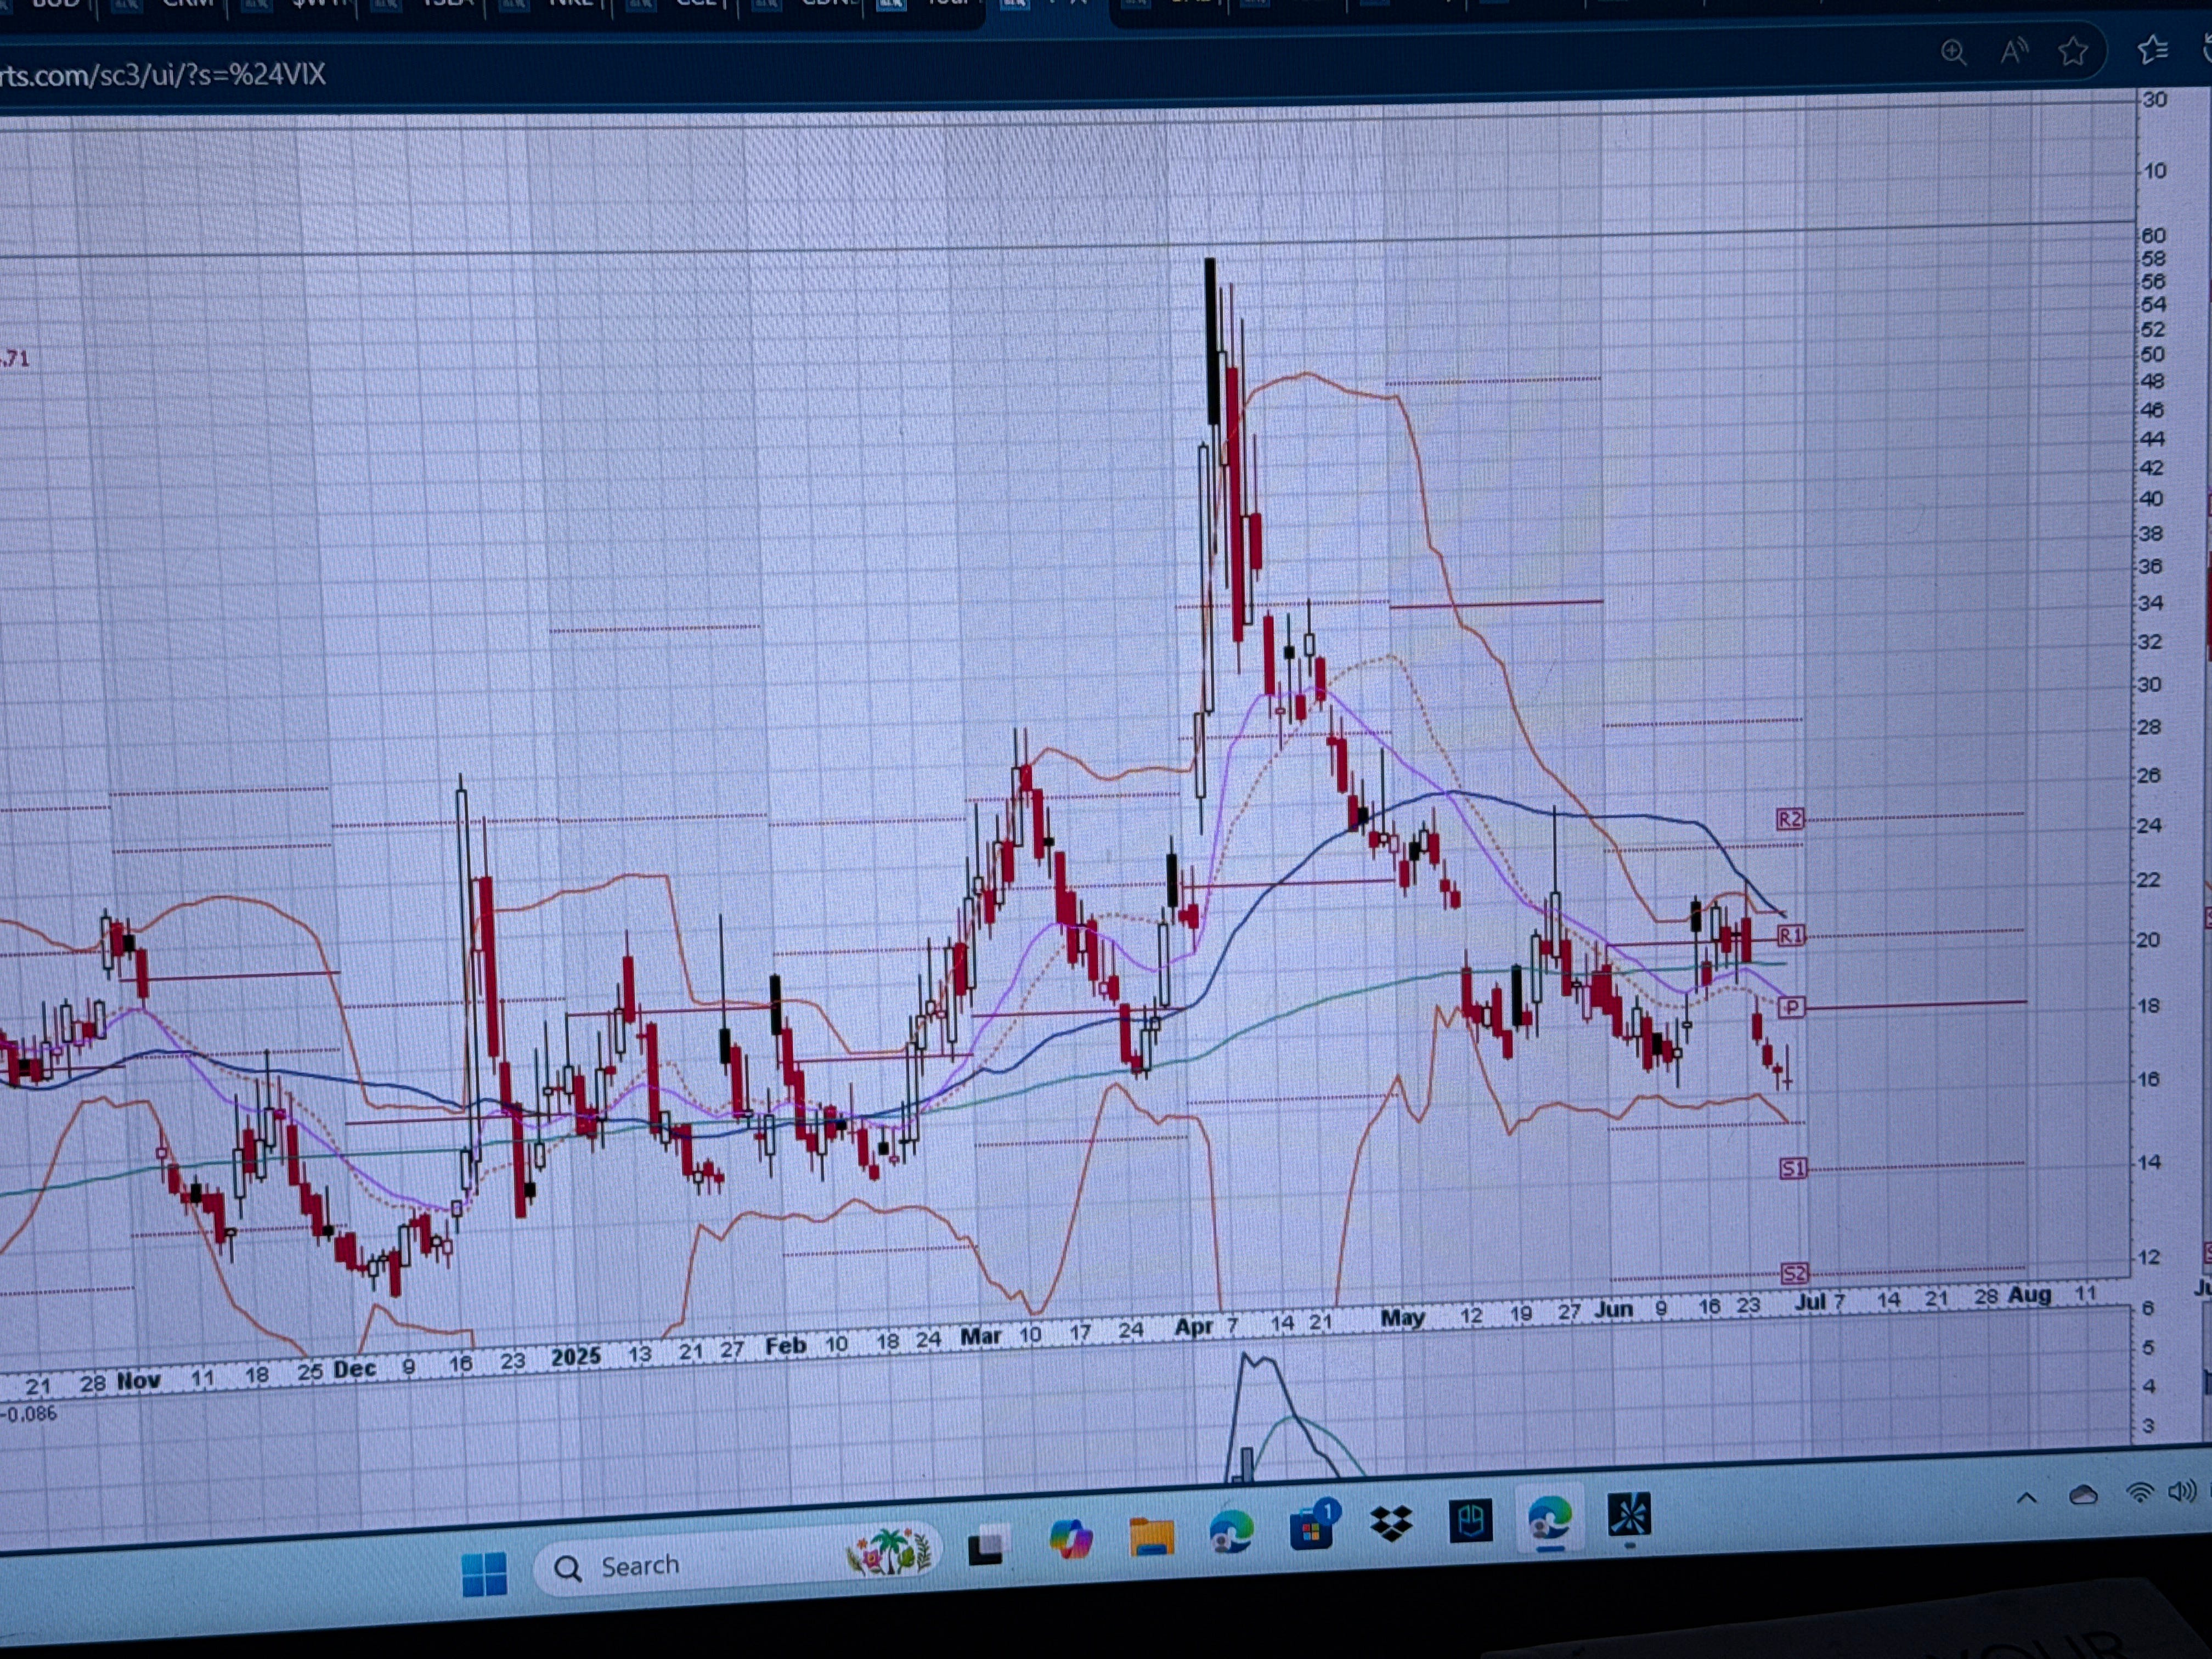Click the S1 support label on the chart
Image resolution: width=2212 pixels, height=1659 pixels.
tap(1793, 1168)
